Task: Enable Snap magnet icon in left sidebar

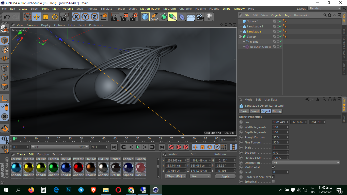Action: pyautogui.click(x=5, y=128)
